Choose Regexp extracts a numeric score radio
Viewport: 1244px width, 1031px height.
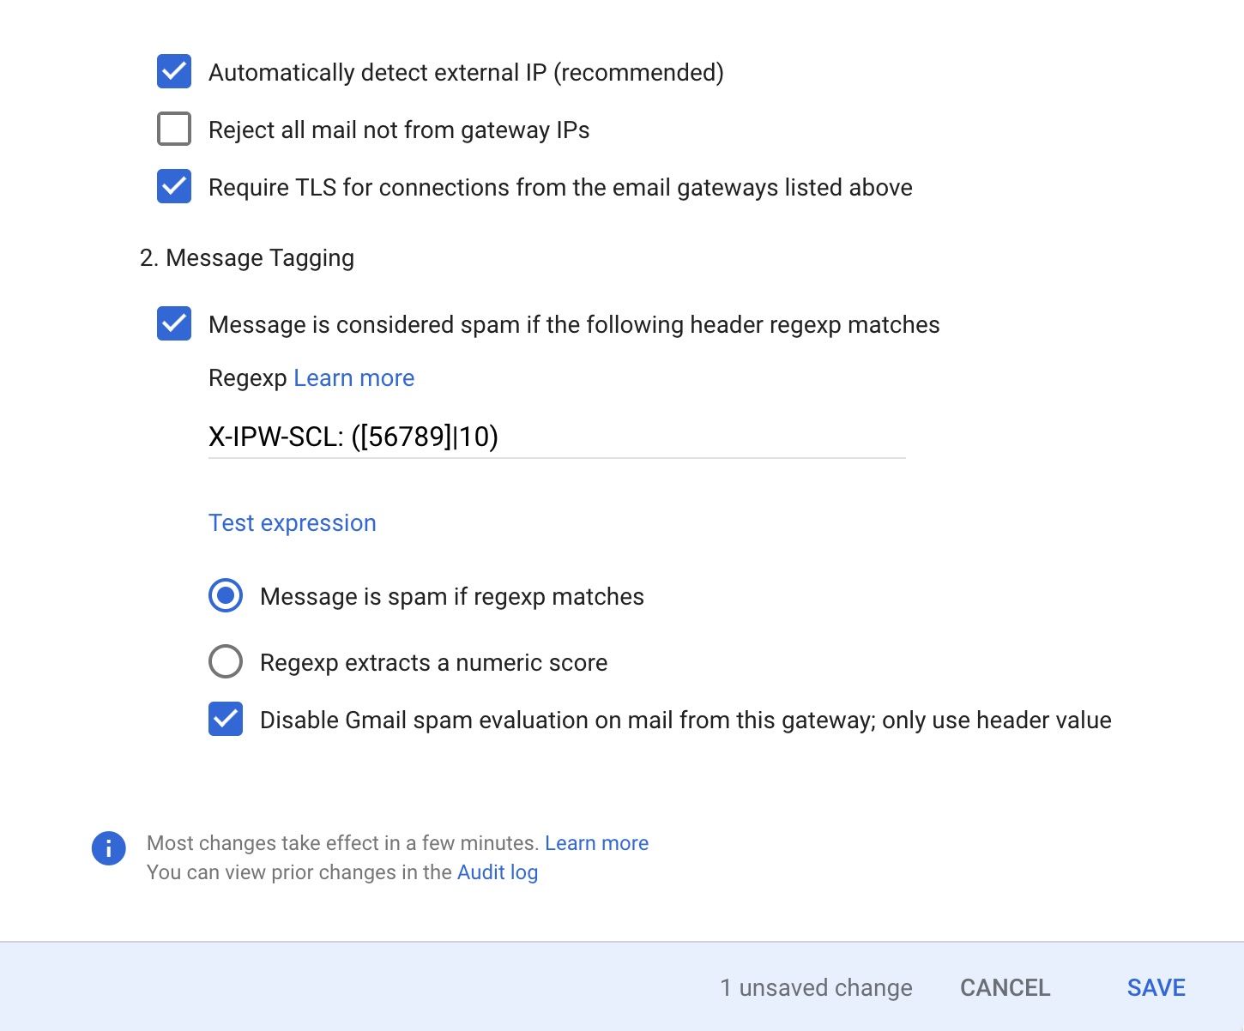click(x=226, y=661)
